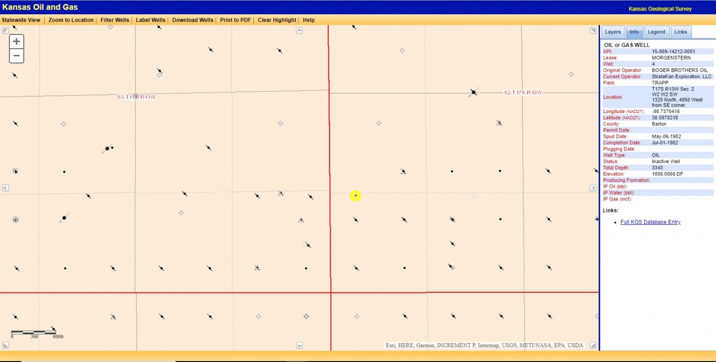Image resolution: width=716 pixels, height=362 pixels.
Task: Click Clear Highlight in toolbar
Action: (277, 20)
